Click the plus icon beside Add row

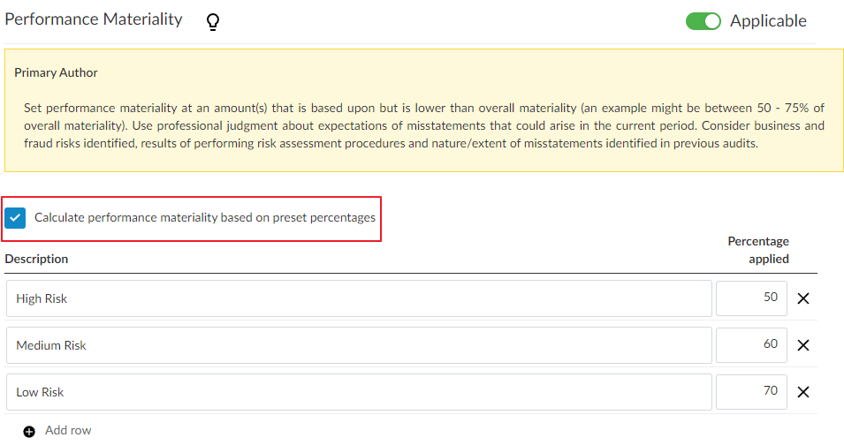(x=29, y=431)
